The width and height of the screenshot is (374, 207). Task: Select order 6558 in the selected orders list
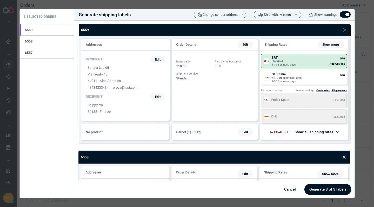point(47,41)
